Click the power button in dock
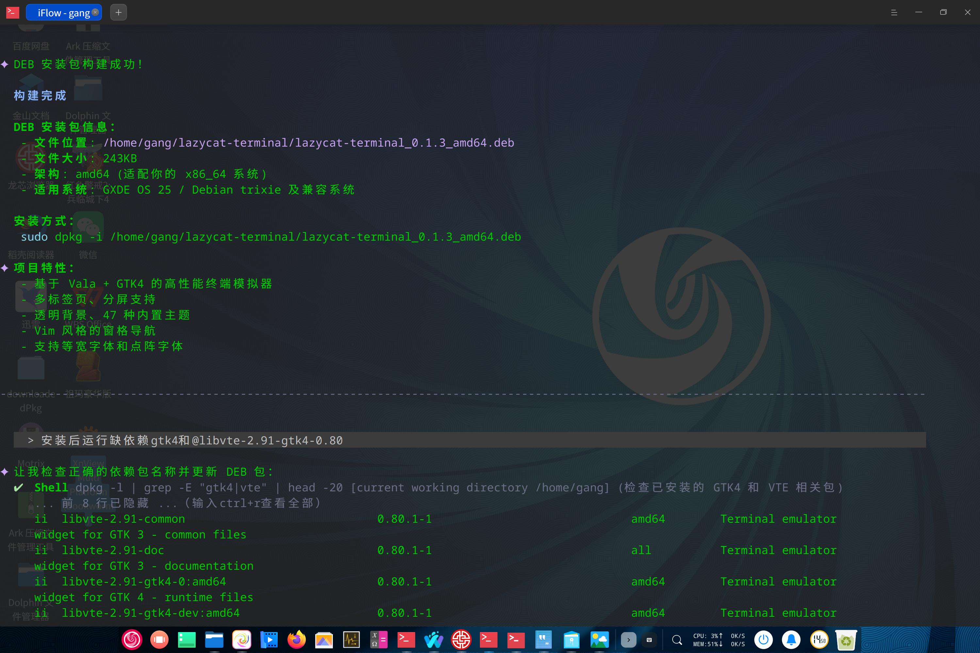This screenshot has width=980, height=653. (763, 639)
